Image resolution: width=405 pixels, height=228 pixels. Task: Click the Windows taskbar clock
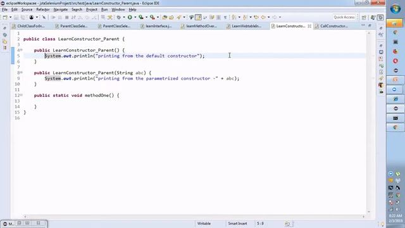pos(396,218)
